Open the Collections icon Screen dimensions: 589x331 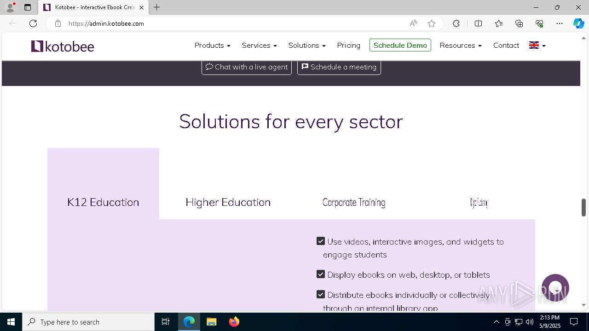[519, 23]
